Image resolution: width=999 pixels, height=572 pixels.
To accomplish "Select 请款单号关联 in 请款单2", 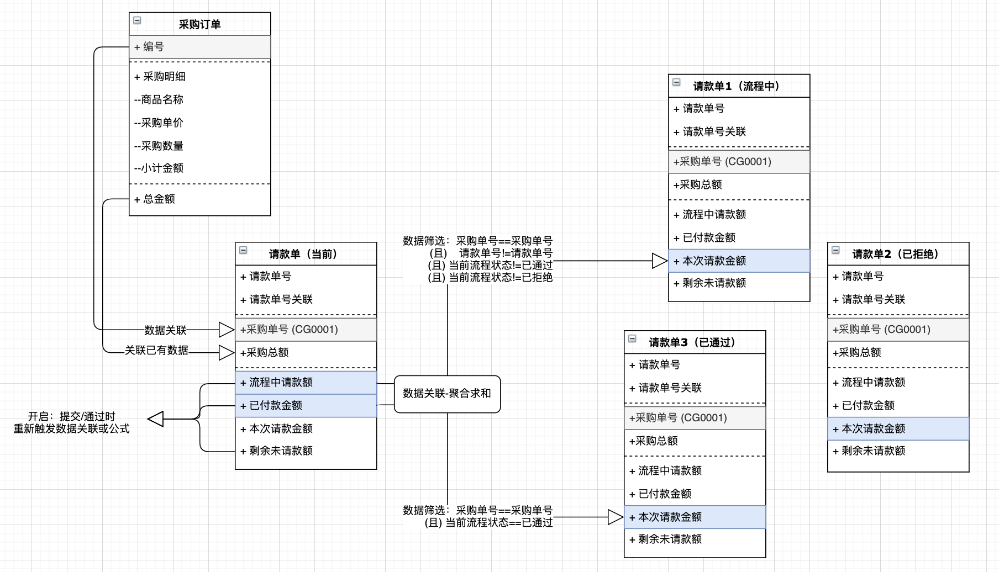I will click(898, 300).
